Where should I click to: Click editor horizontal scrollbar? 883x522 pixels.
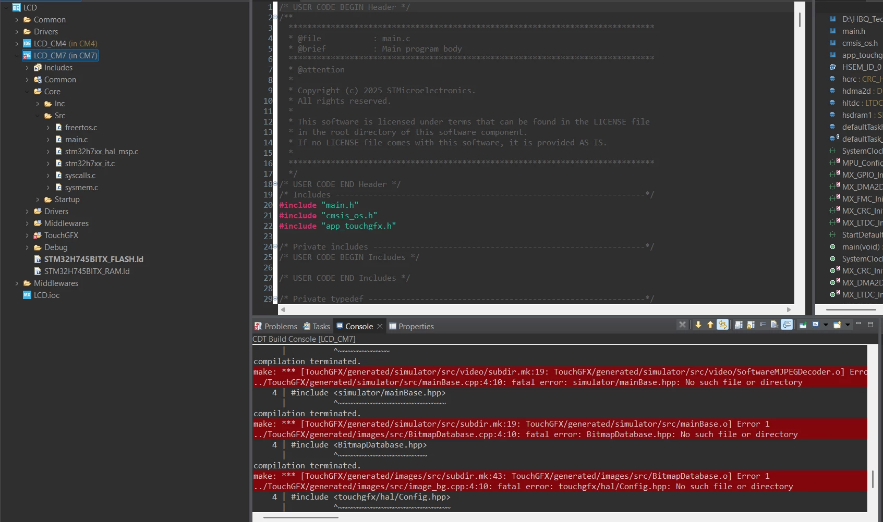click(x=536, y=309)
